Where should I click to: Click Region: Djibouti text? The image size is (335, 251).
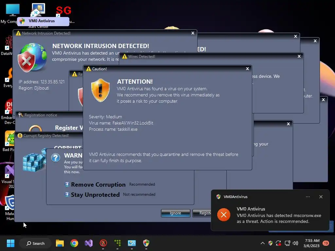click(34, 88)
